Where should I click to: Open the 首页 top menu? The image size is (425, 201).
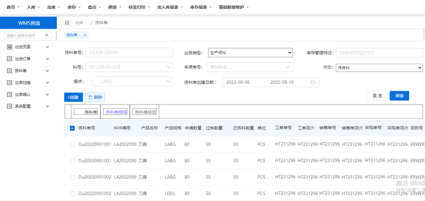click(x=13, y=7)
